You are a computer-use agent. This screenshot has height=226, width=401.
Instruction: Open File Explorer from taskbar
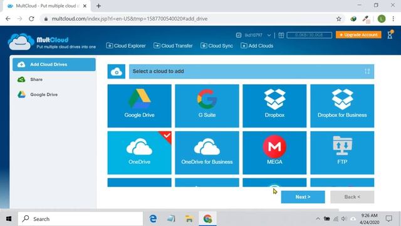tap(189, 218)
